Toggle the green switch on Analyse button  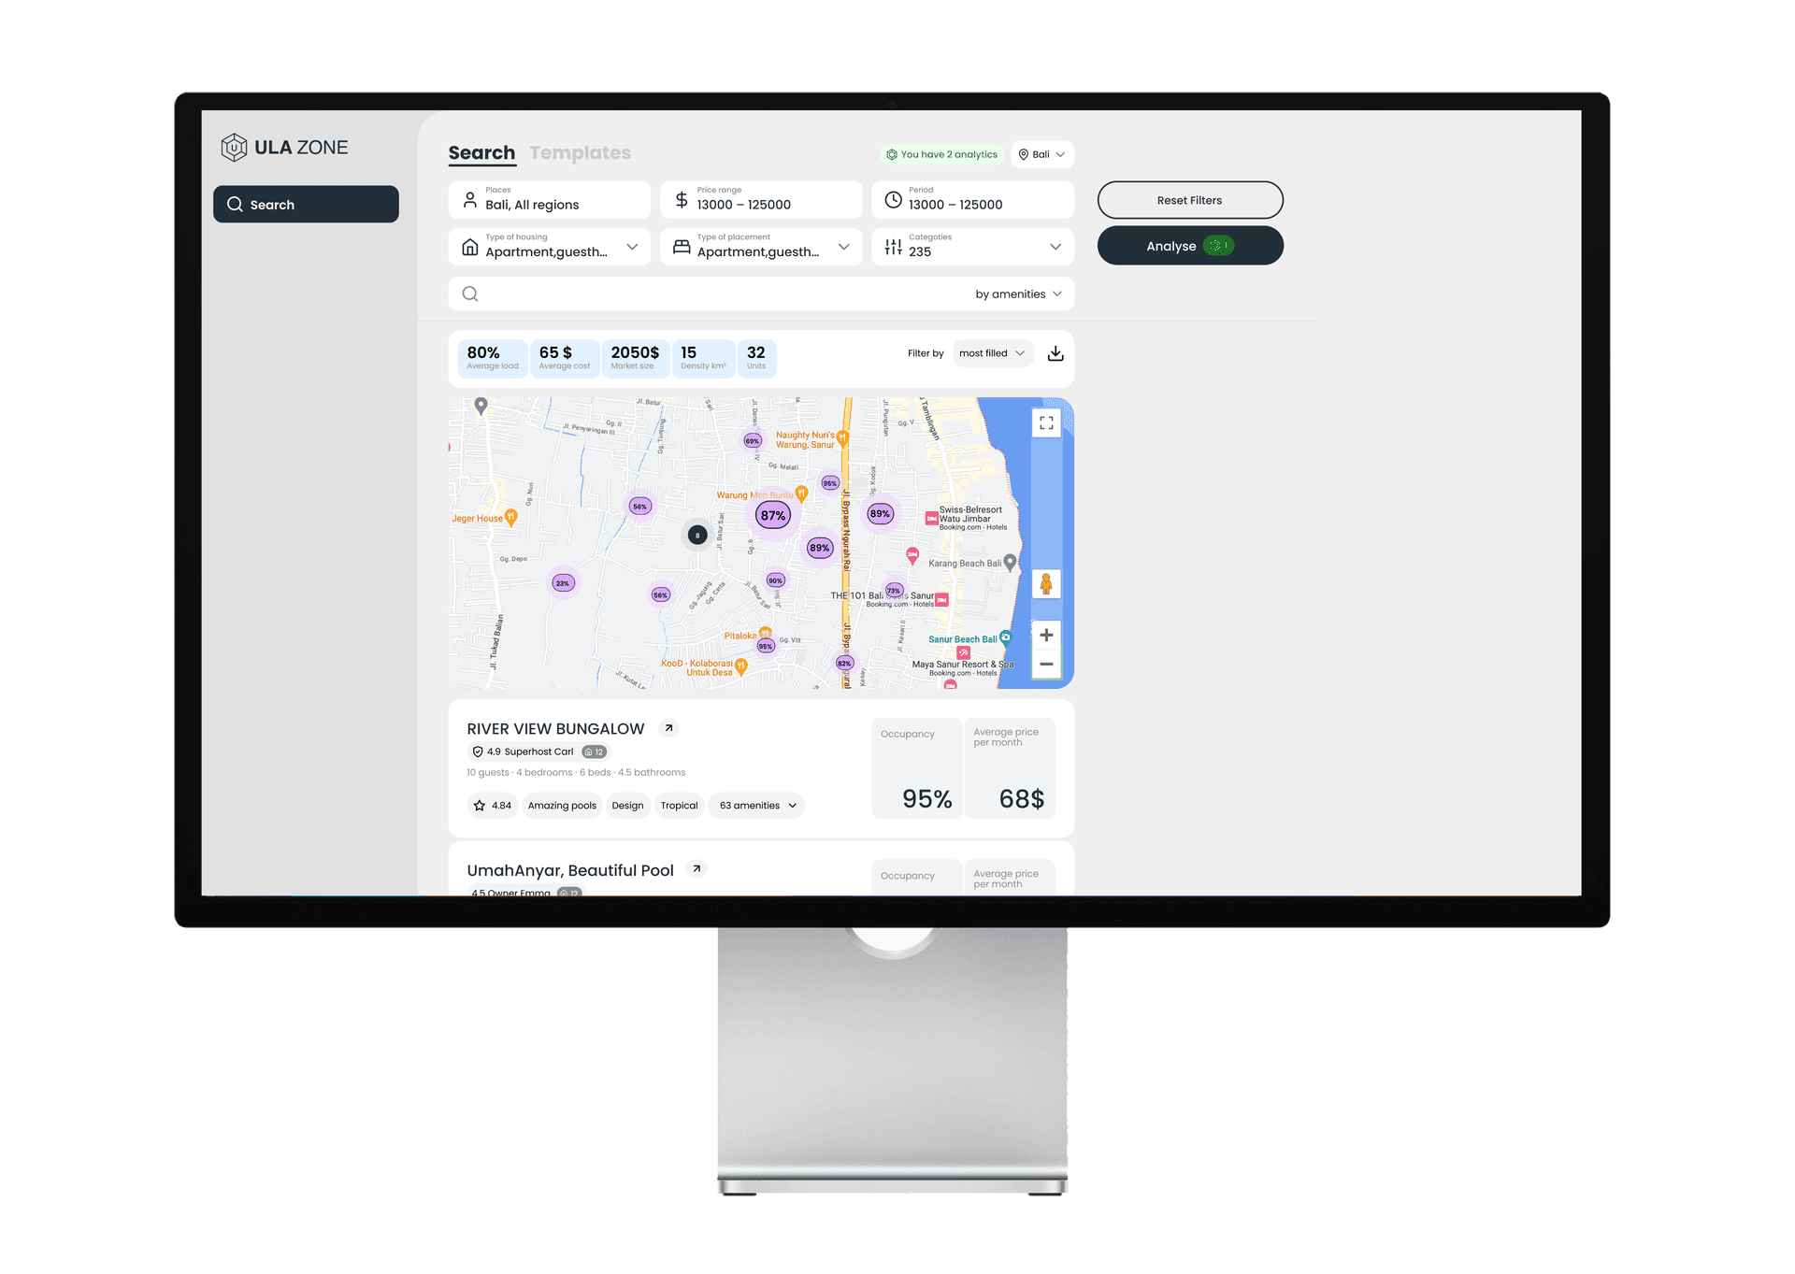click(1218, 246)
